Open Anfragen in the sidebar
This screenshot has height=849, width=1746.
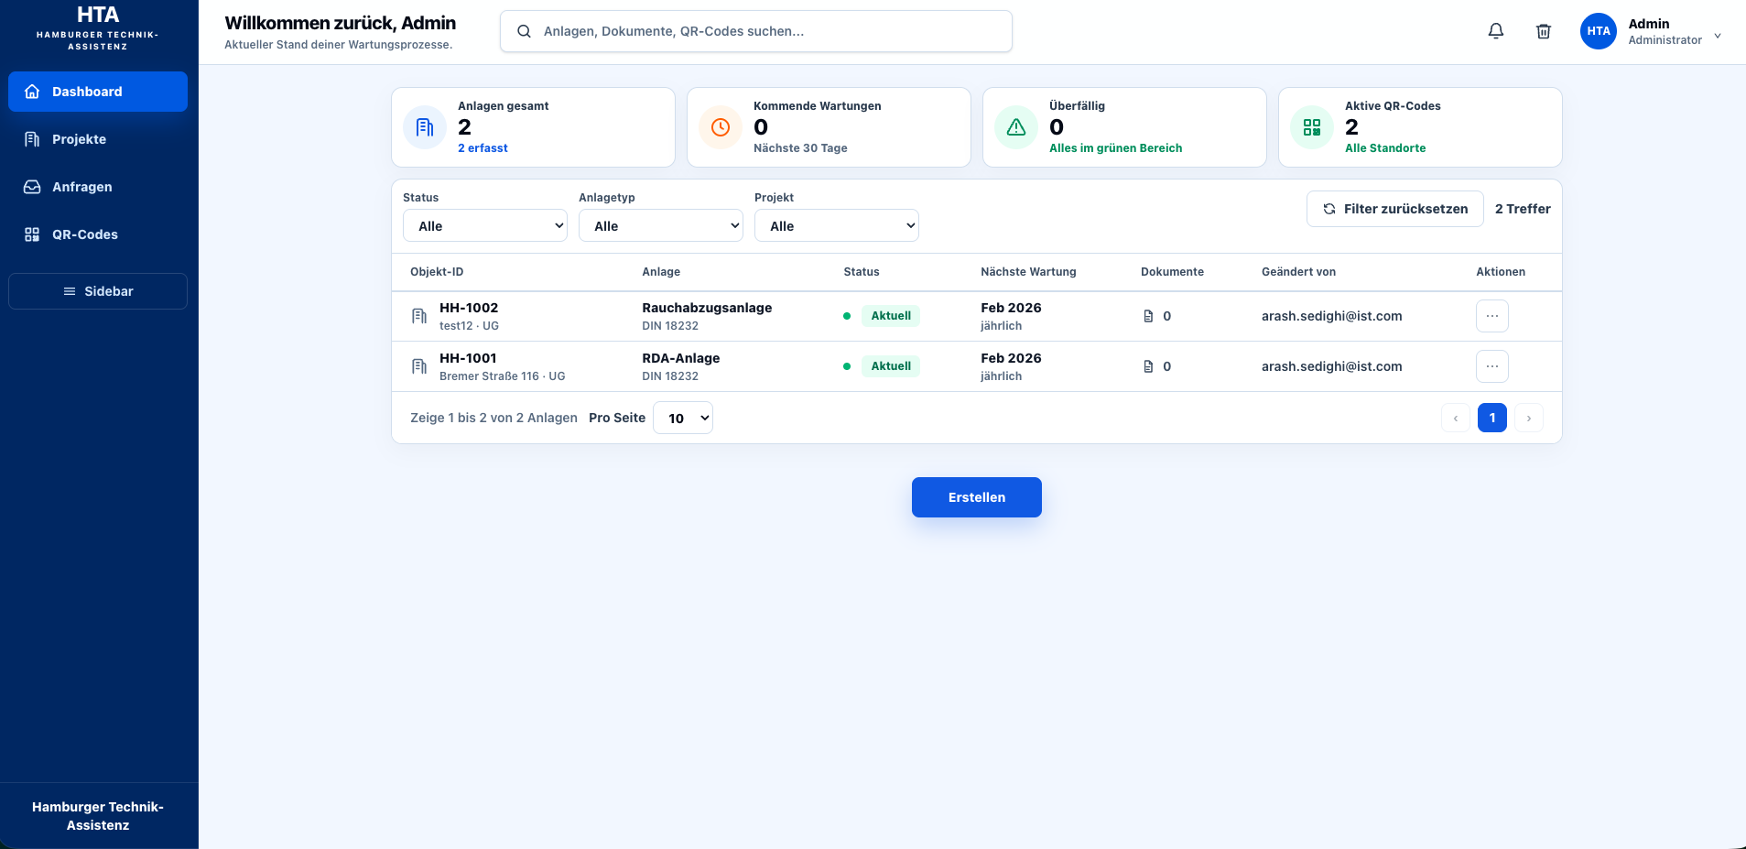98,187
